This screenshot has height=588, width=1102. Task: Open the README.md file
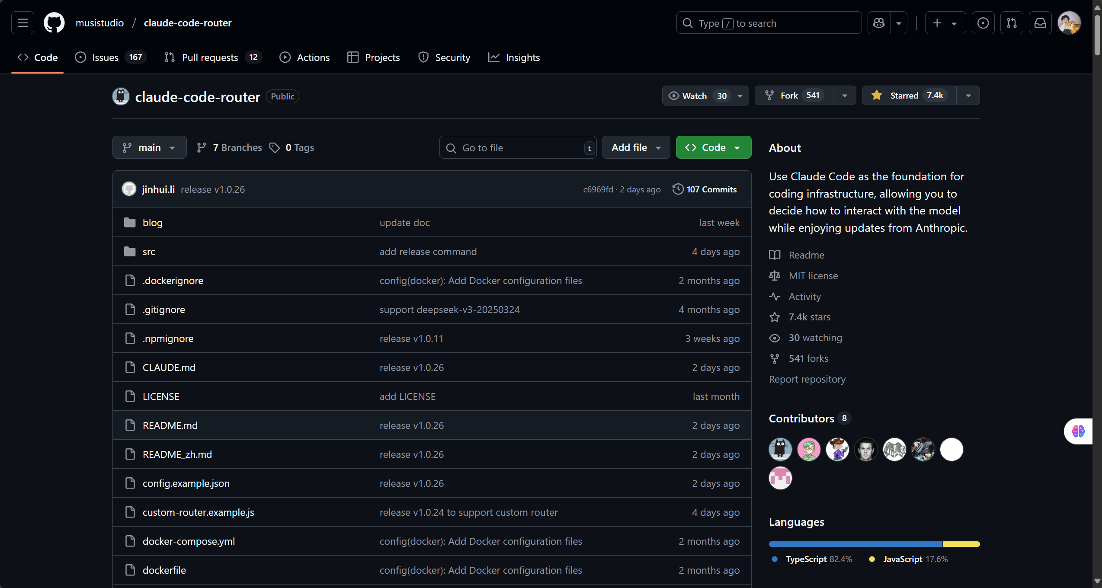coord(170,425)
